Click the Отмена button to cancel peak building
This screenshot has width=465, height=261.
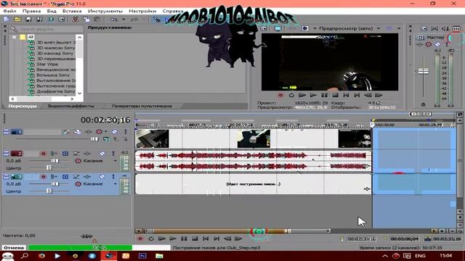click(14, 248)
